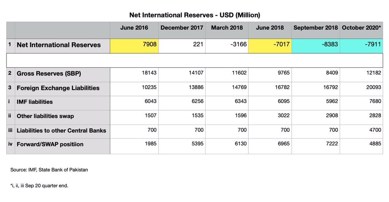Screen dimensions: 389x202
Task: Click the Gross Reserves (SBP) row label
Action: (x=49, y=74)
